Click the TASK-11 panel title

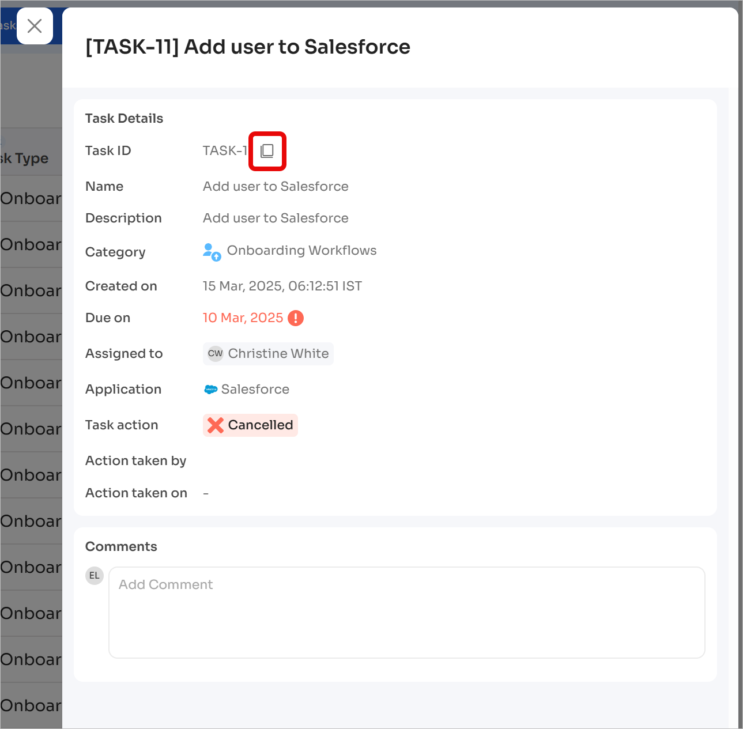click(x=248, y=47)
